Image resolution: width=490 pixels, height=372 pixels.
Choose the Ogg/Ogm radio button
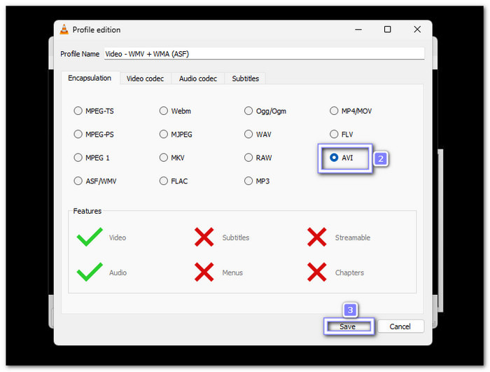(x=248, y=111)
